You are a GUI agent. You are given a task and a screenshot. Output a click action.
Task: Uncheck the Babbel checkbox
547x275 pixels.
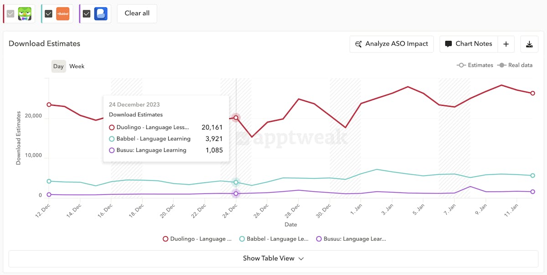[x=48, y=14]
